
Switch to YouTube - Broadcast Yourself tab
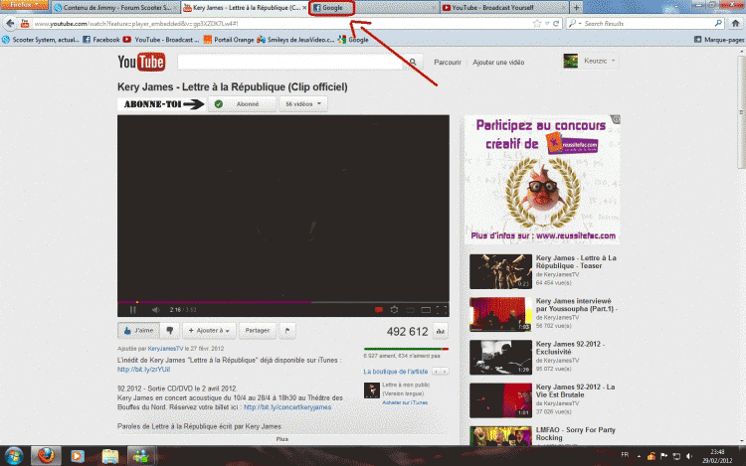[x=504, y=8]
